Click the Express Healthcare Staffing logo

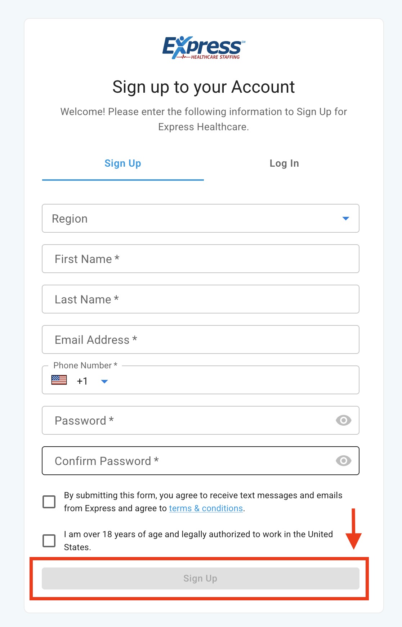204,48
